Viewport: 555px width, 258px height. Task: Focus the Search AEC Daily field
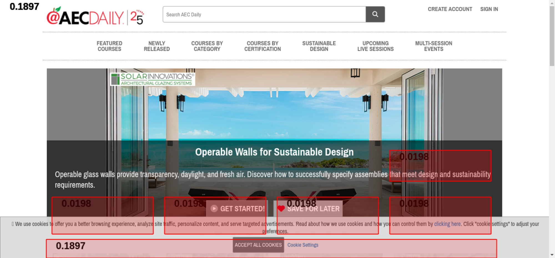tap(264, 14)
